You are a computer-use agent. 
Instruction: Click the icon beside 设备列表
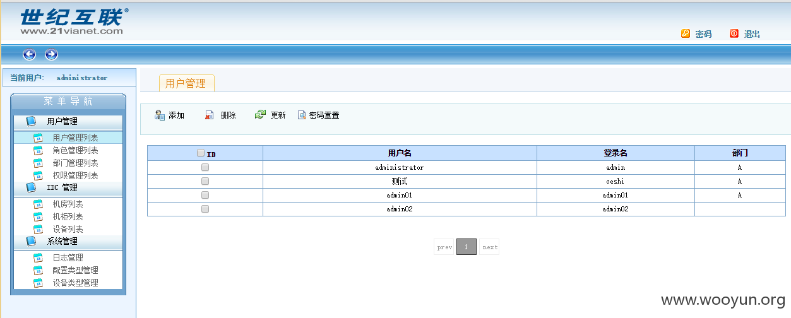click(38, 229)
